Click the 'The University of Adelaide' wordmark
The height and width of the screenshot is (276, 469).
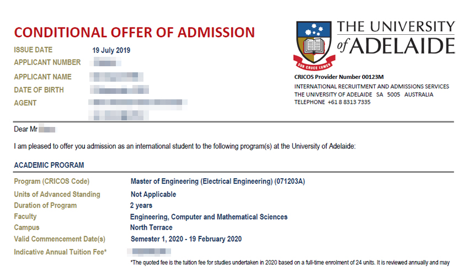tap(396, 38)
